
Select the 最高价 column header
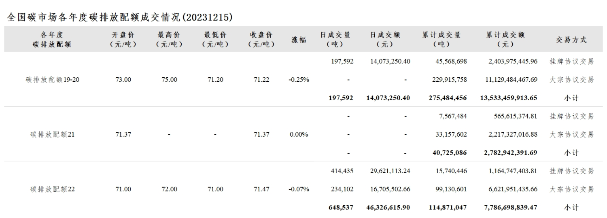pos(169,40)
